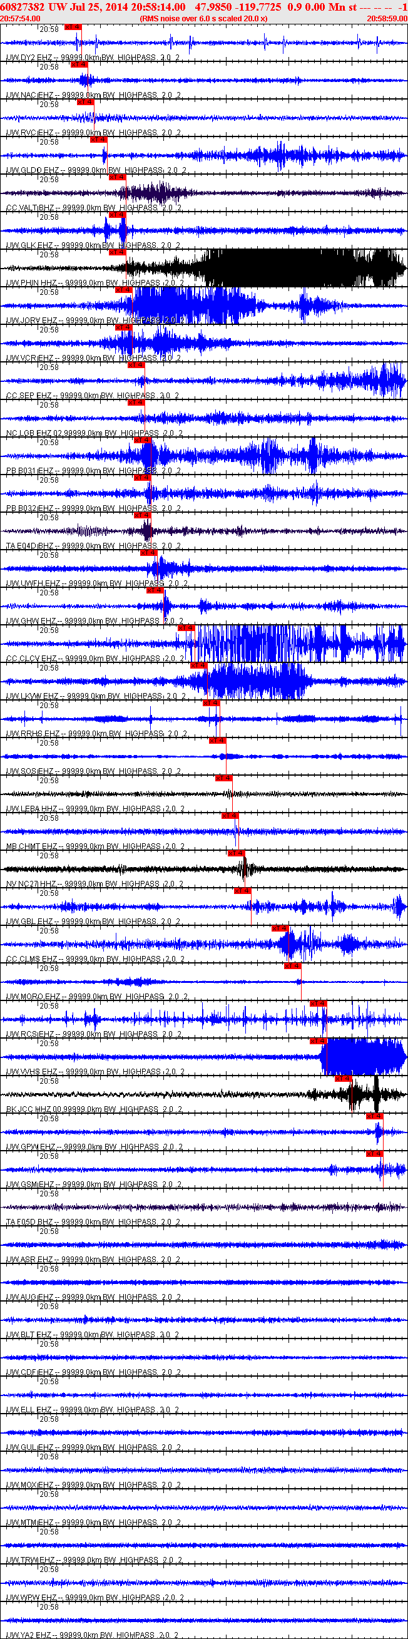
Task: Select the UW.DY2 EHZ station label
Action: coord(93,58)
